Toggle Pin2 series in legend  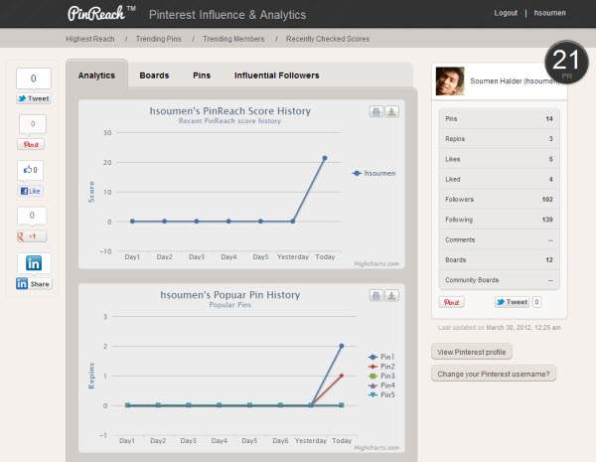click(x=381, y=367)
